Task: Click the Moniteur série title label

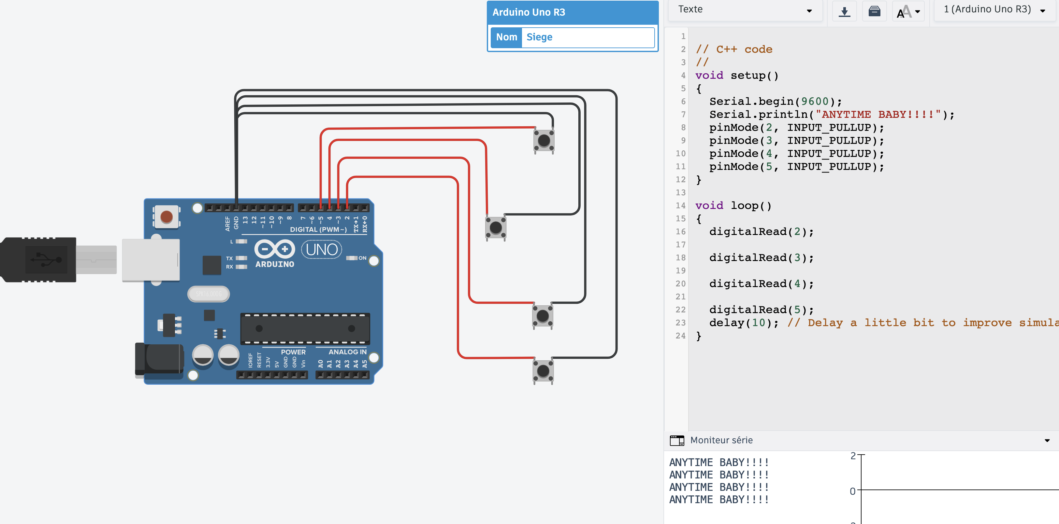Action: (x=721, y=440)
